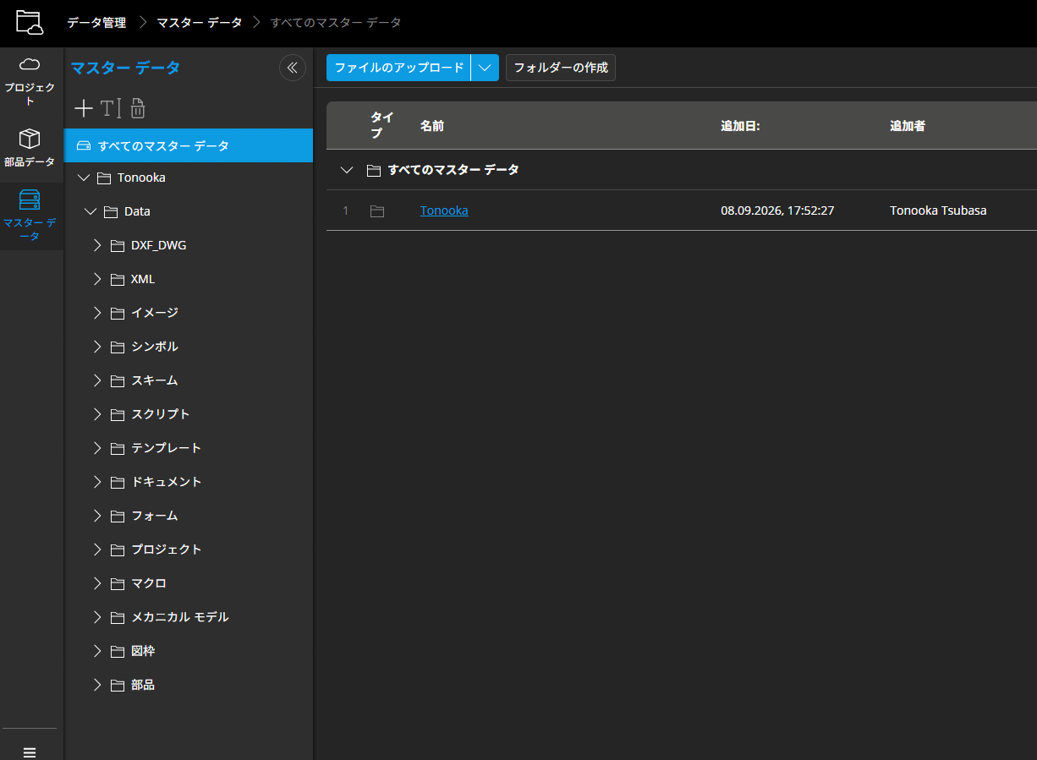Expand the XML folder
1037x760 pixels.
click(97, 279)
